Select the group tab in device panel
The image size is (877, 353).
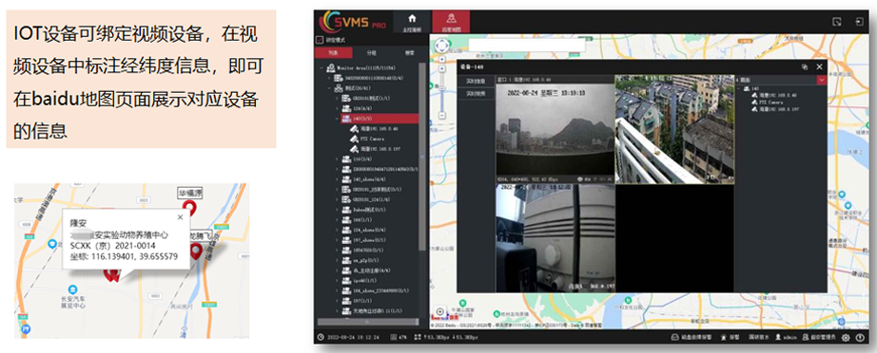[371, 53]
